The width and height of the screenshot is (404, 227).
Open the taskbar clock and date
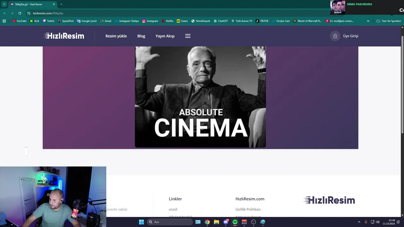pyautogui.click(x=389, y=222)
